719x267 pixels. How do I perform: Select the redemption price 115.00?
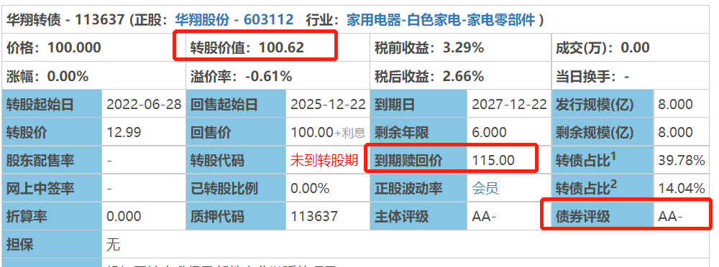pyautogui.click(x=493, y=160)
